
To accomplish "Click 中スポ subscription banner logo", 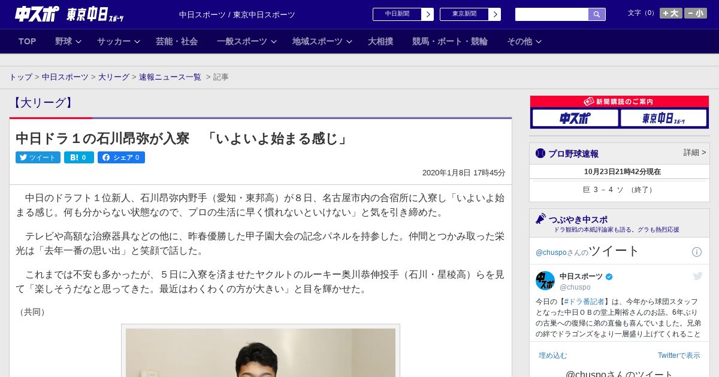I will pyautogui.click(x=575, y=118).
